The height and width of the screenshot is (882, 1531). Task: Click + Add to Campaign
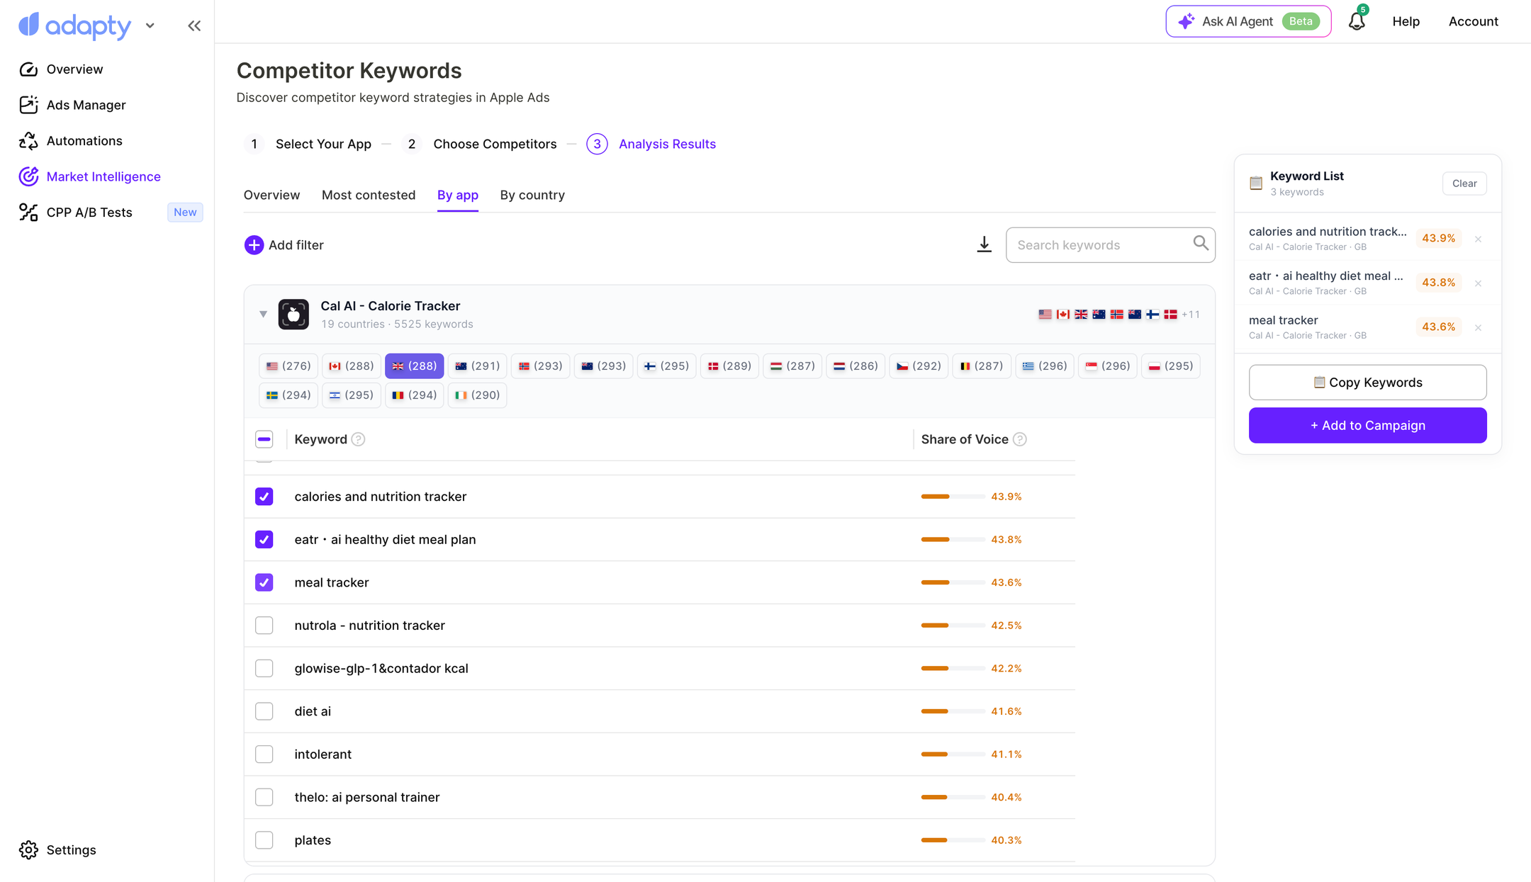click(x=1367, y=426)
